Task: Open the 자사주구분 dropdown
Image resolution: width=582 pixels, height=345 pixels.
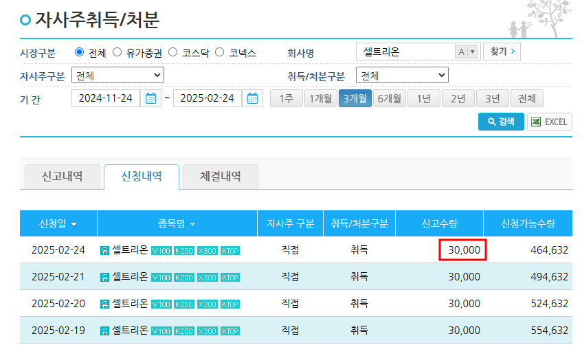Action: (117, 76)
